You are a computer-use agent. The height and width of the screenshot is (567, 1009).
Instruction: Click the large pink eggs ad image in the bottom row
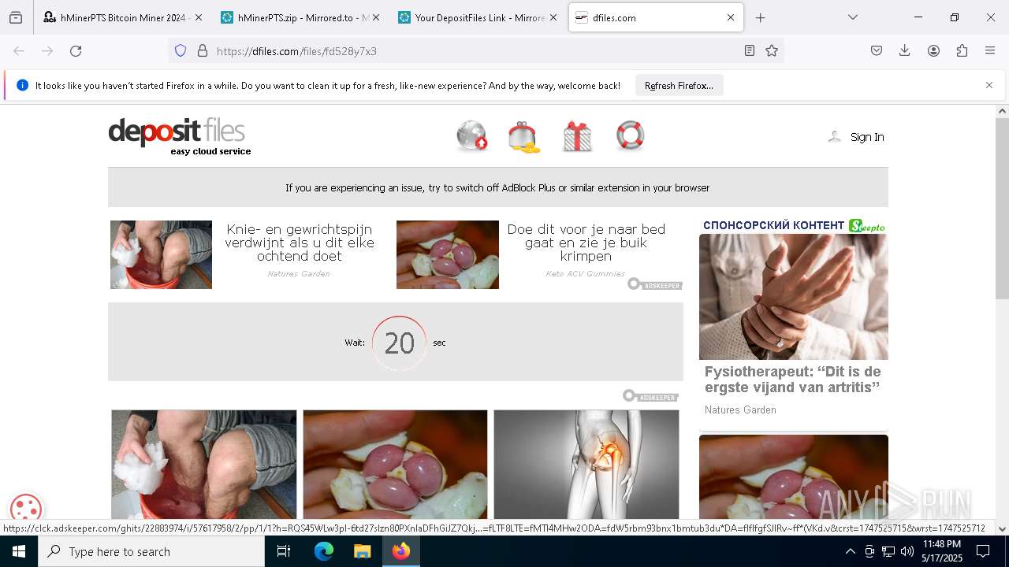click(395, 464)
